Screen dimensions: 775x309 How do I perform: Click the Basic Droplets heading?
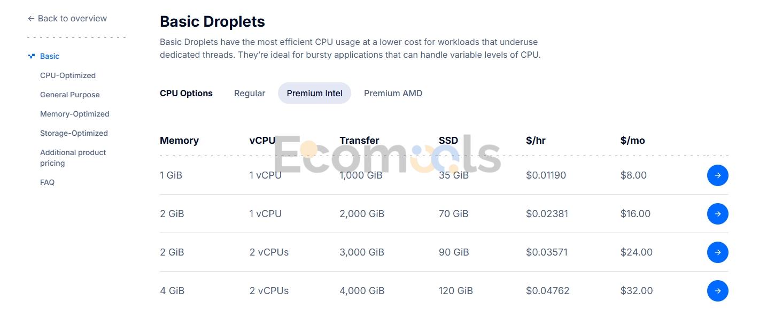212,21
